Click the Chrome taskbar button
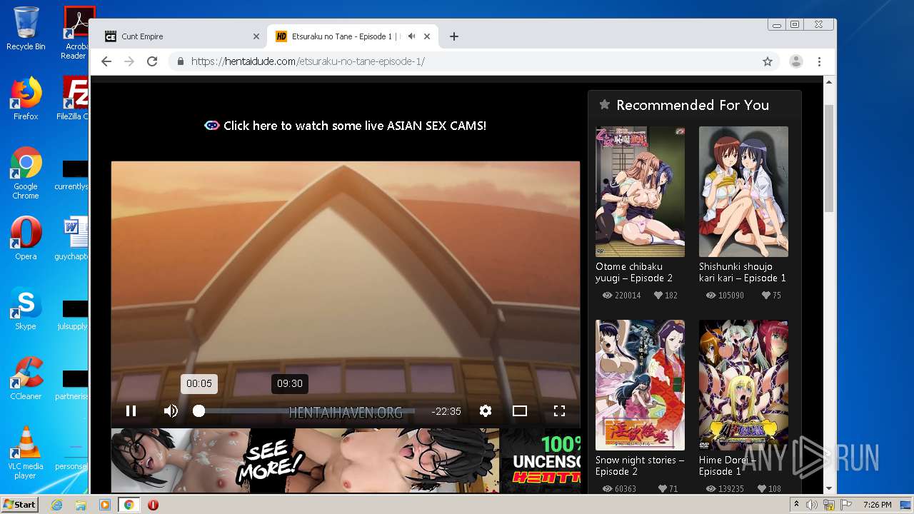Viewport: 914px width, 514px height. (x=129, y=505)
